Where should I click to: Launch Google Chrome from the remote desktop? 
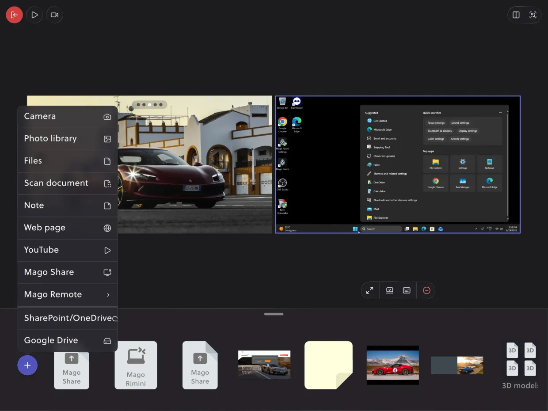282,125
